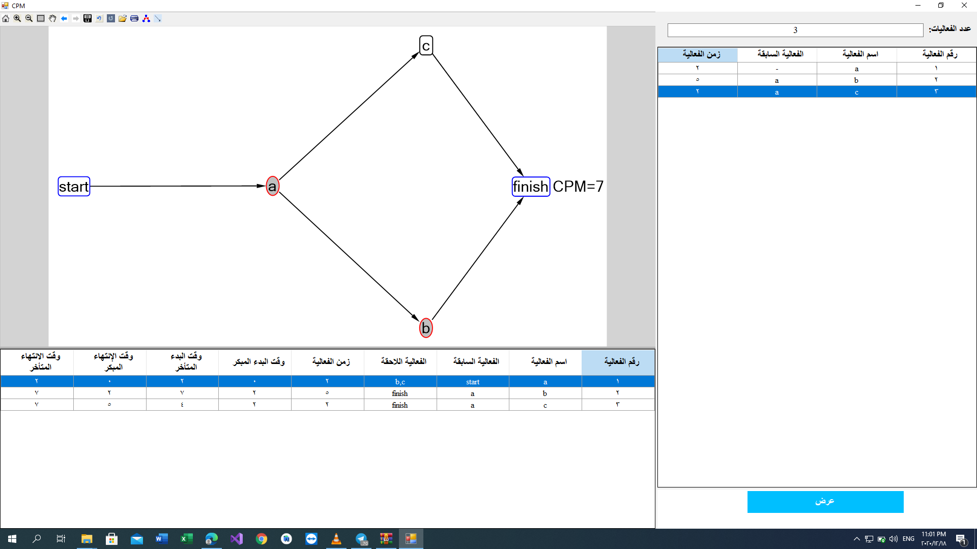Save the graph with floppy icon
Viewport: 977px width, 549px height.
pyautogui.click(x=88, y=18)
